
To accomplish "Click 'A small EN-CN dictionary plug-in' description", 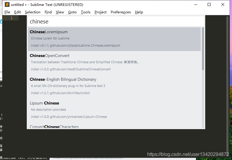I will coord(68,86).
